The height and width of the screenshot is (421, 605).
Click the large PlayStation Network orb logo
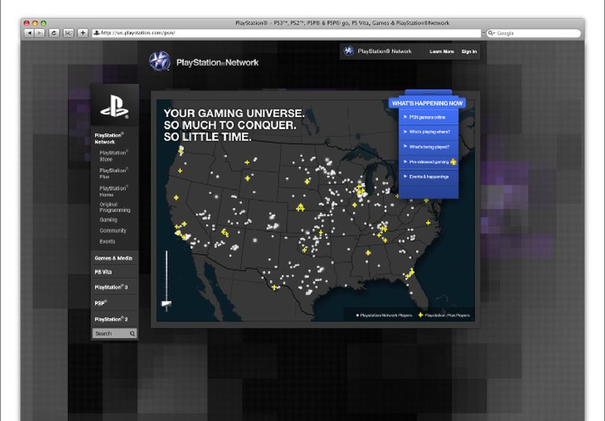click(x=160, y=61)
